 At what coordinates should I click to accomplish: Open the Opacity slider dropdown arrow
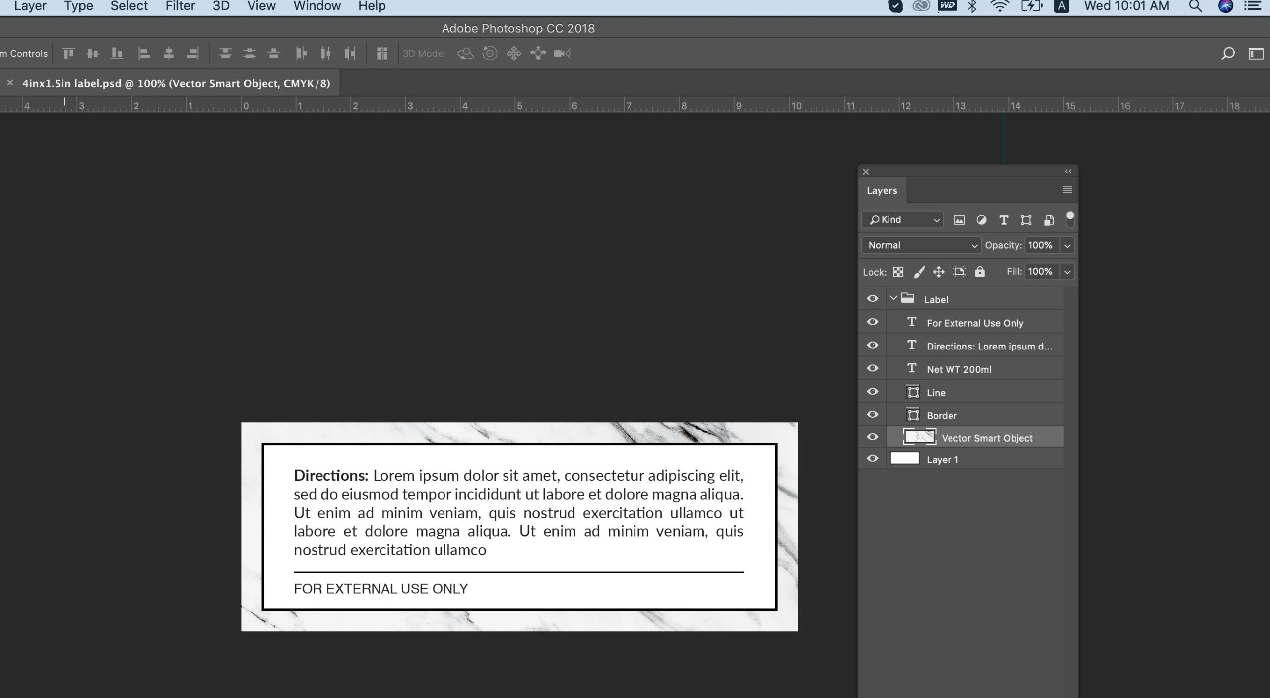pos(1067,245)
